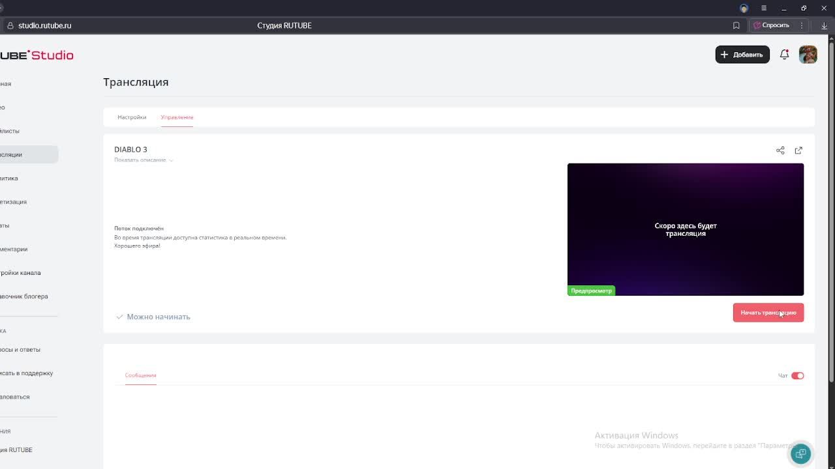Click the green Предпросмотр badge
The image size is (835, 469).
[591, 291]
